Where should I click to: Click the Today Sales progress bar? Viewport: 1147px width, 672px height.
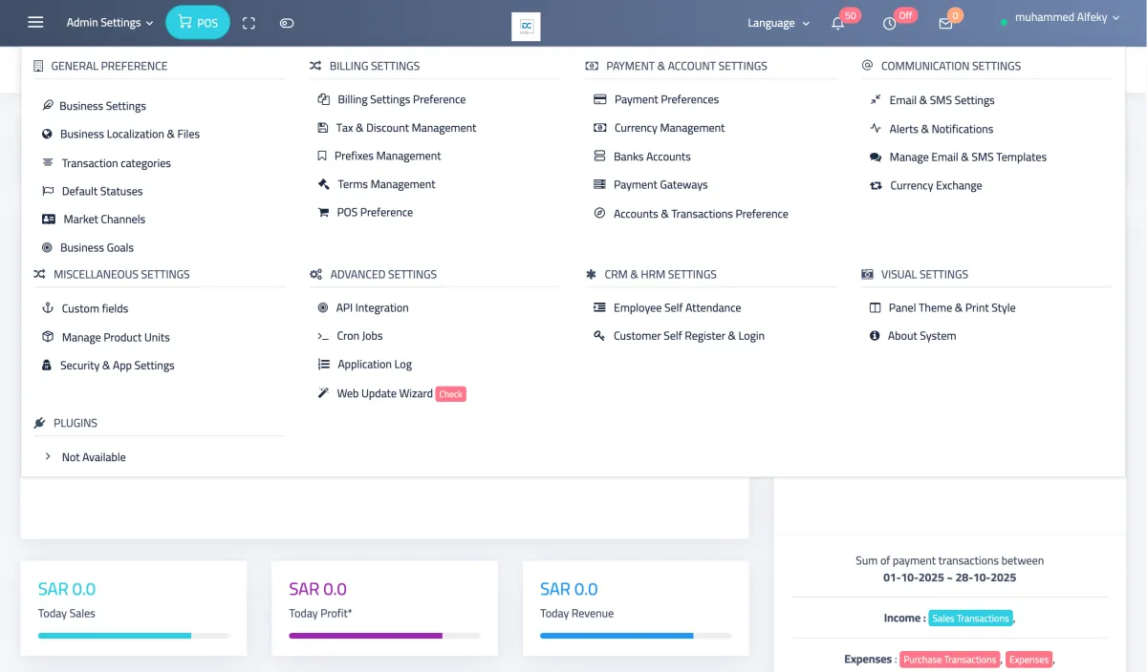point(133,635)
